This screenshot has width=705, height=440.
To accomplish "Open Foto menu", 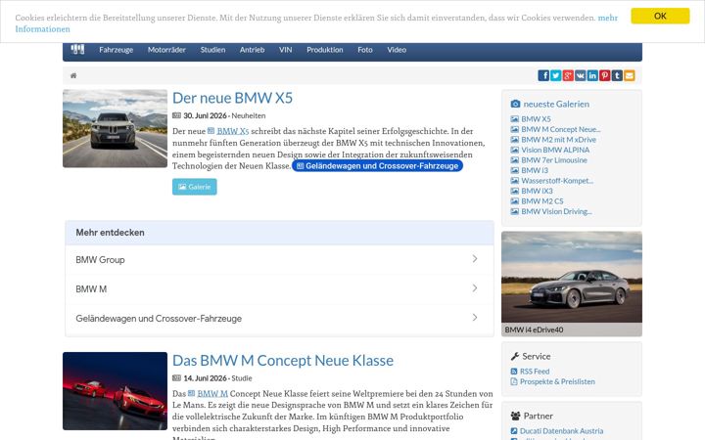I will point(365,50).
